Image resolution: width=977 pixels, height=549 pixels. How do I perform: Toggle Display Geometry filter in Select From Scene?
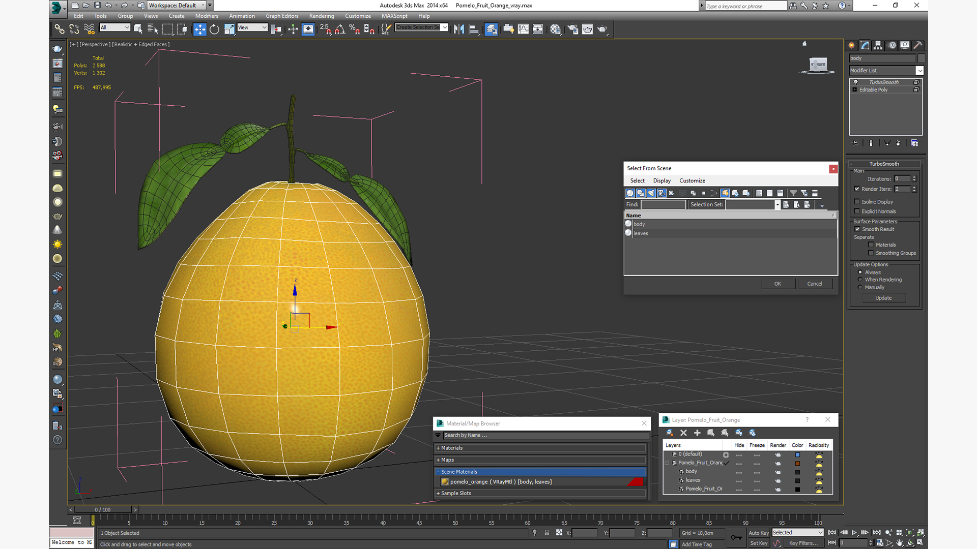[x=630, y=193]
